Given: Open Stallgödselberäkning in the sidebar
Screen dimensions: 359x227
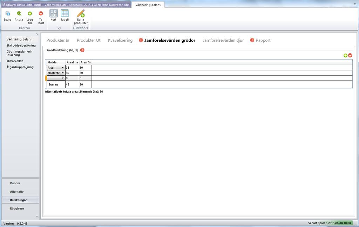Looking at the screenshot, I should [x=21, y=45].
